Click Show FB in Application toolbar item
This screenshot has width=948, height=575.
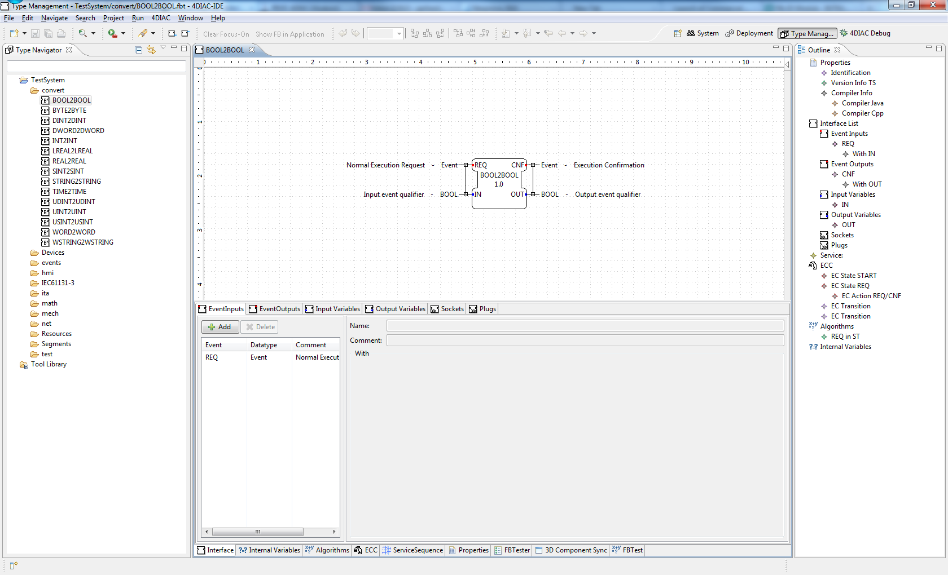(x=290, y=34)
